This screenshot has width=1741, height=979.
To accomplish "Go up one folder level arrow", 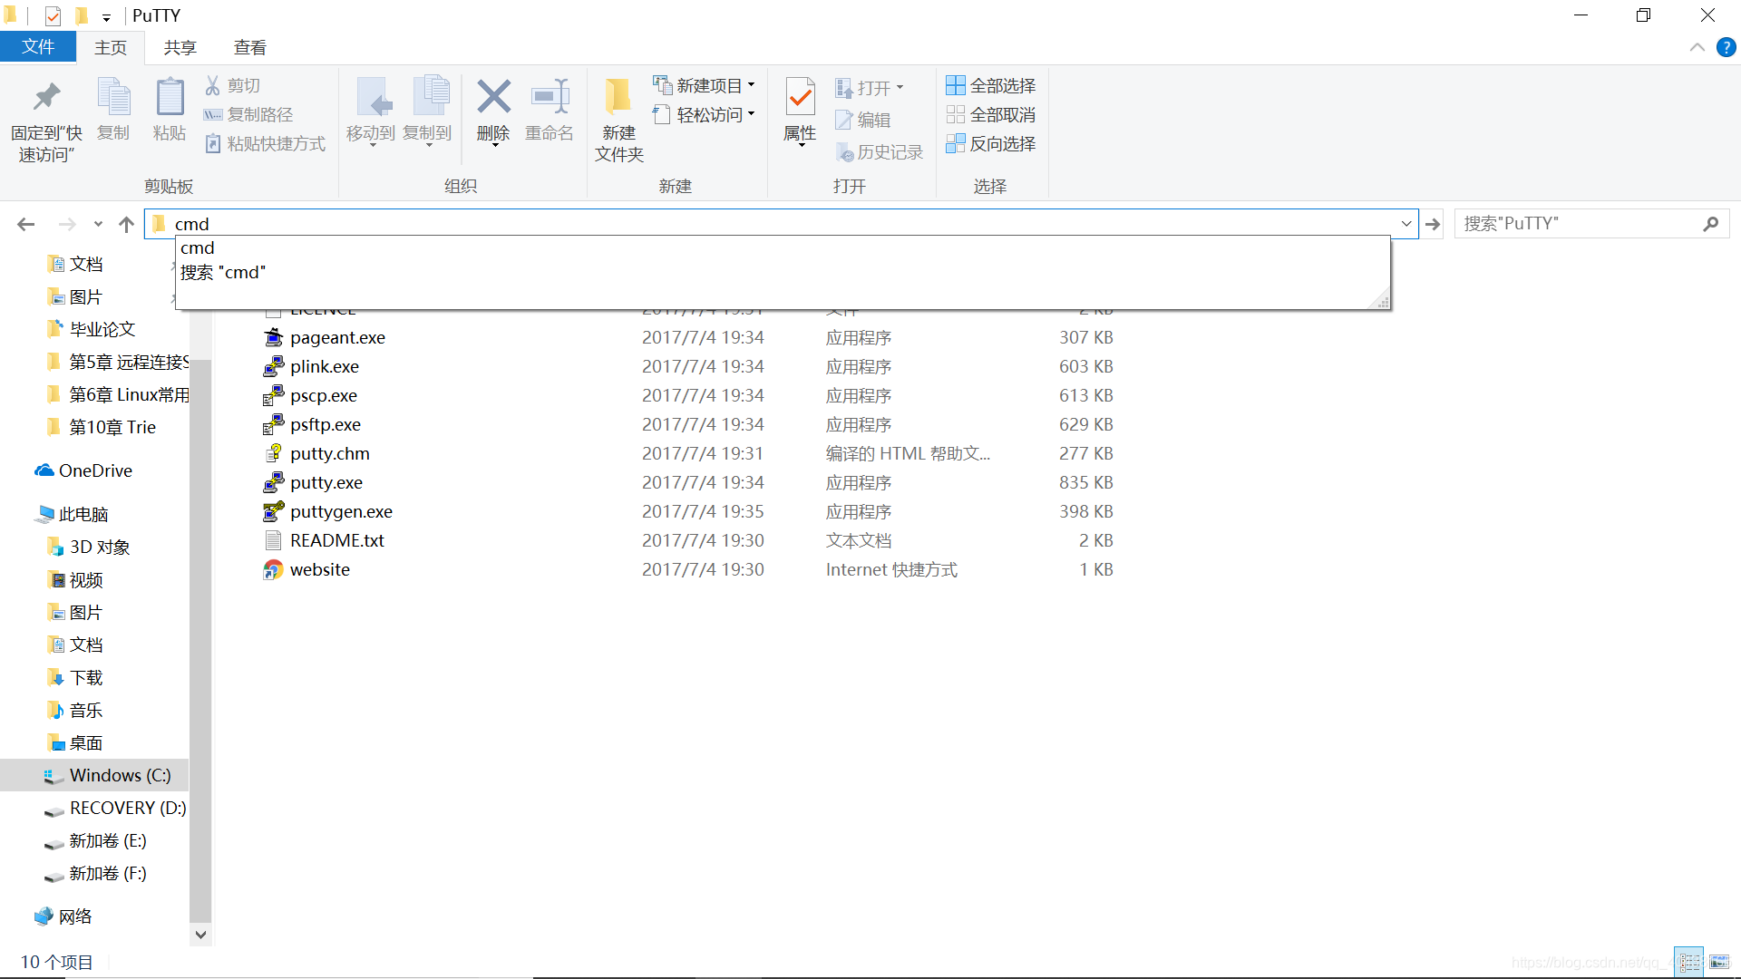I will tap(126, 224).
